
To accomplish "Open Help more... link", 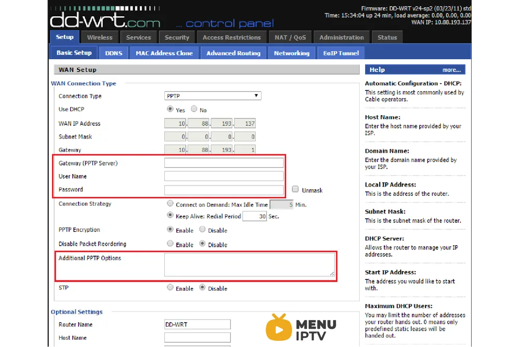I will 451,70.
